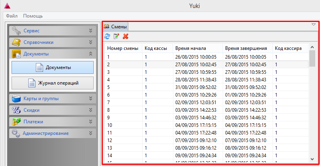
Task: Click the folder icon beside Документы header
Action: [16, 54]
